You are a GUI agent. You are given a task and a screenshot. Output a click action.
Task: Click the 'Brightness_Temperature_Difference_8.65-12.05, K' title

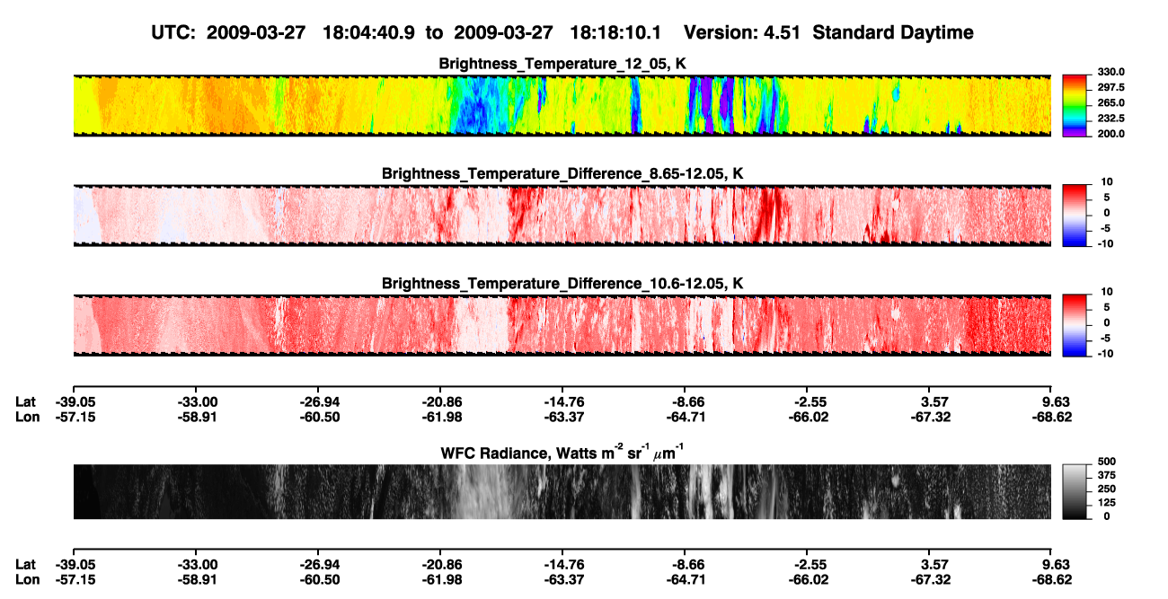coord(562,173)
